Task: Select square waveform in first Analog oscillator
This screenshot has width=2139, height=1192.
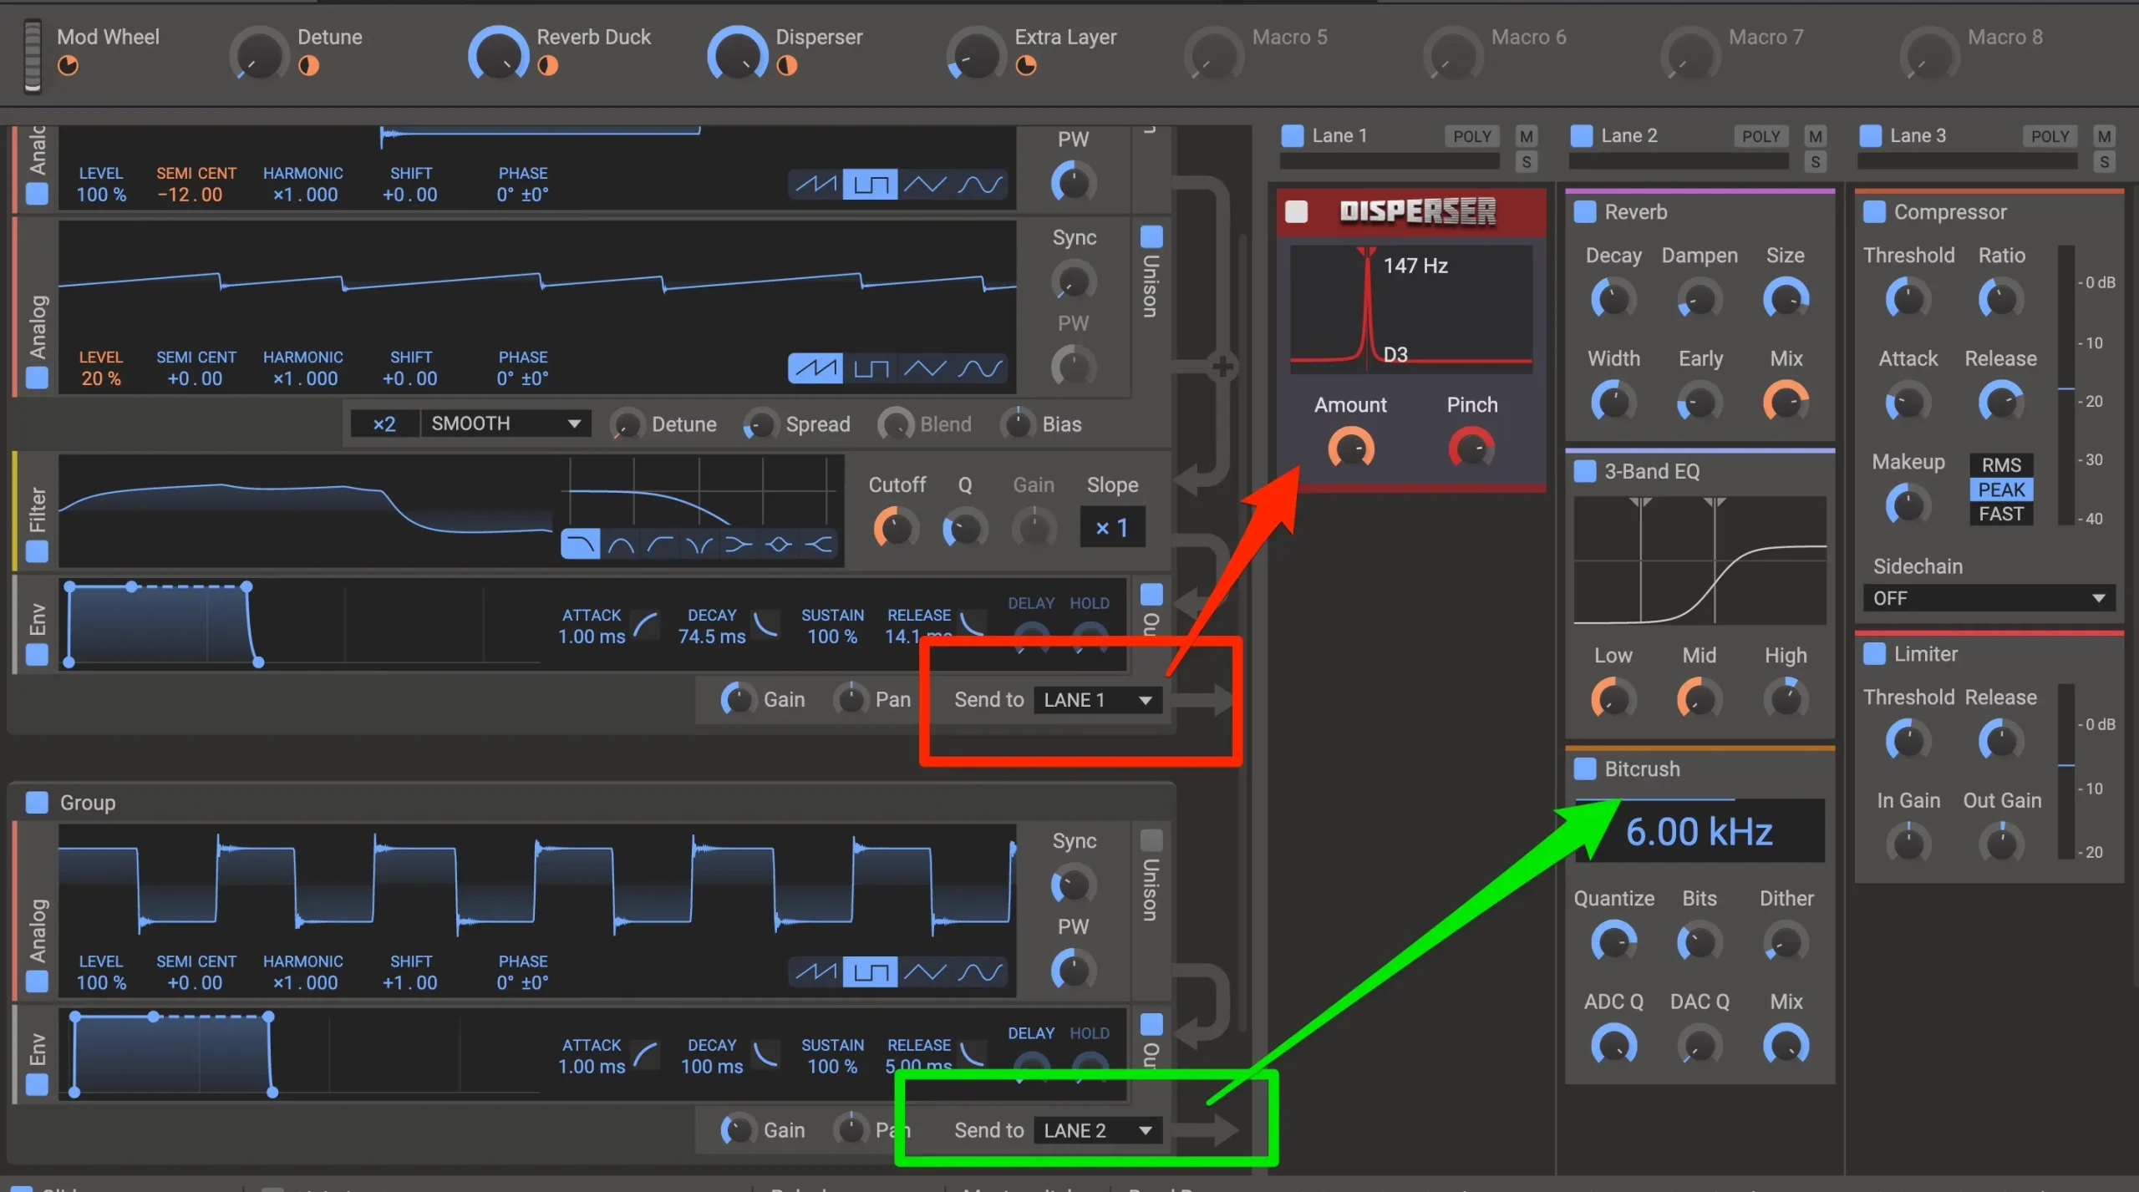Action: coord(870,184)
